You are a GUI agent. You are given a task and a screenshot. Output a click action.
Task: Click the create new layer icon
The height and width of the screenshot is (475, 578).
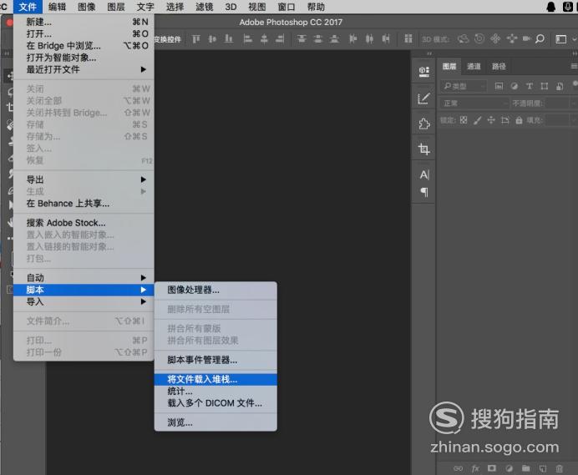coord(543,468)
